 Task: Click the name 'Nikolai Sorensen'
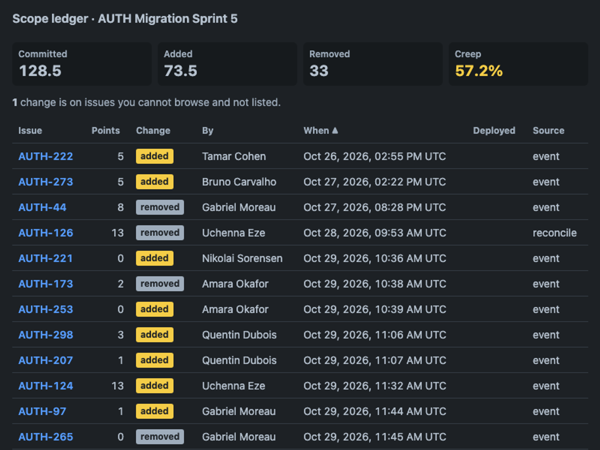(x=242, y=258)
